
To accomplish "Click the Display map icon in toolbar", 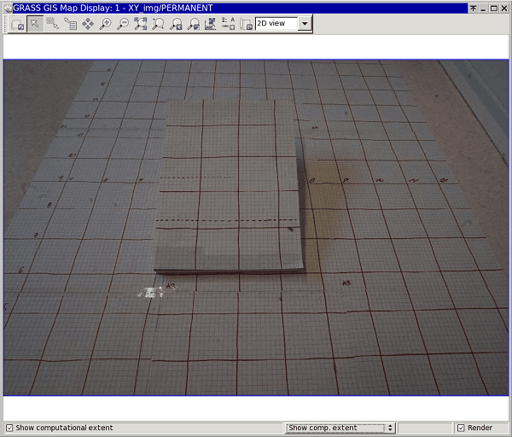I will 17,24.
